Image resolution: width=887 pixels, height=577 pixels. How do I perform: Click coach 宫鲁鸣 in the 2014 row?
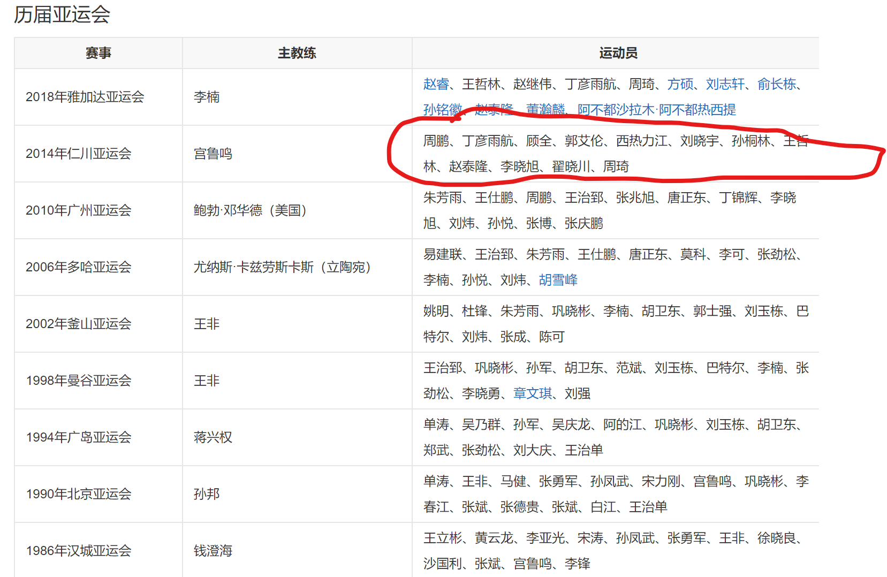point(213,154)
